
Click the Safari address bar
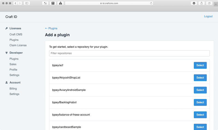pyautogui.click(x=109, y=3)
